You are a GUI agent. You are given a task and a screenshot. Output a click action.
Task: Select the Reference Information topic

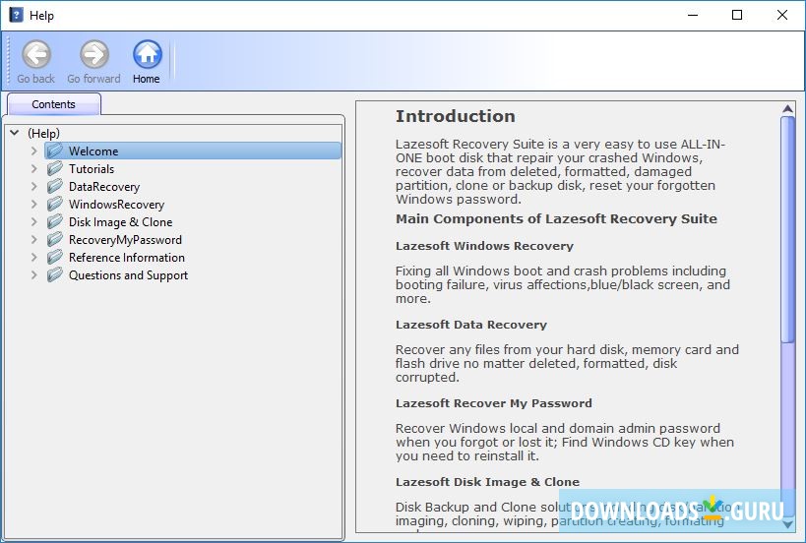pyautogui.click(x=127, y=258)
